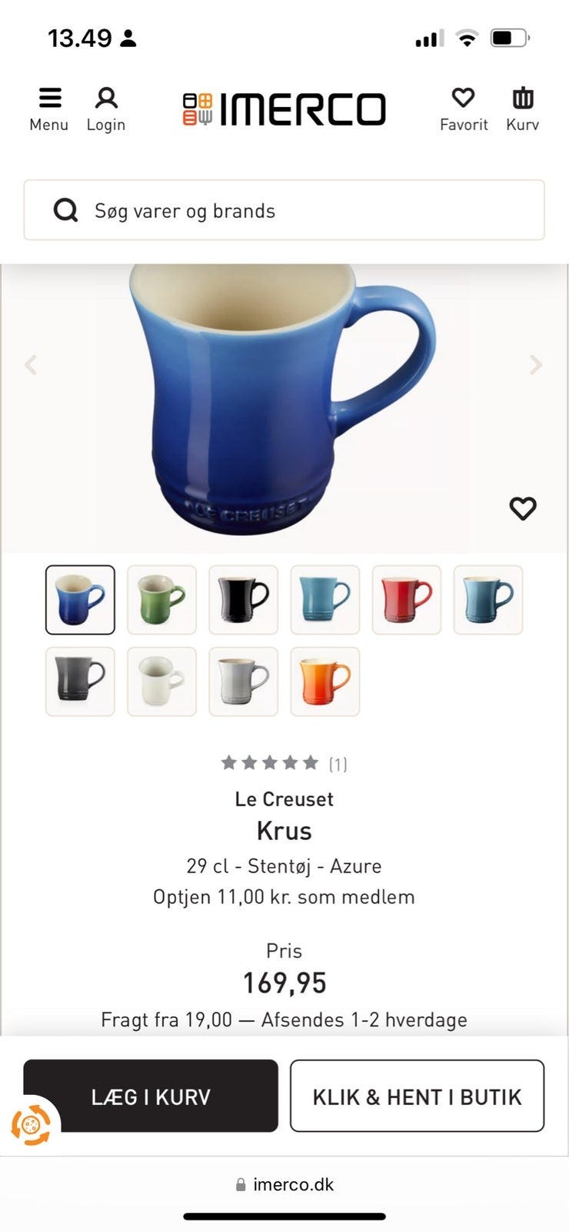Open the hamburger Menu icon

pos(49,98)
